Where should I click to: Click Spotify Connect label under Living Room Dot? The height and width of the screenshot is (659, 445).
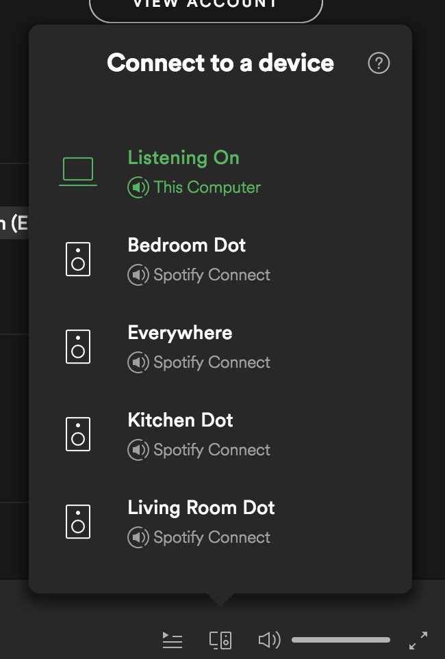coord(212,537)
